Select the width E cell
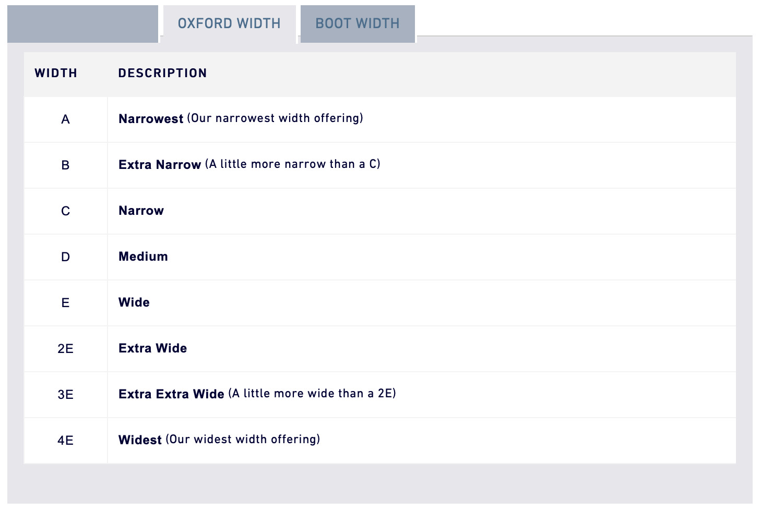The width and height of the screenshot is (761, 512). point(65,303)
